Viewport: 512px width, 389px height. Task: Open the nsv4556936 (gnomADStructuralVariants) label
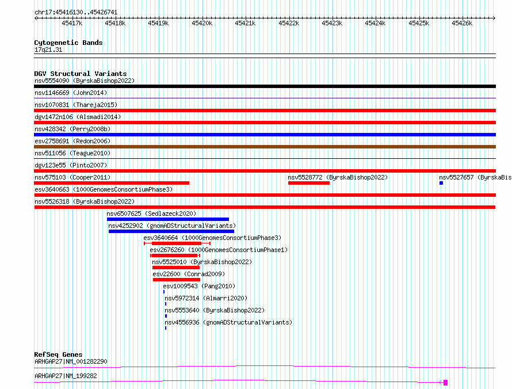(228, 322)
